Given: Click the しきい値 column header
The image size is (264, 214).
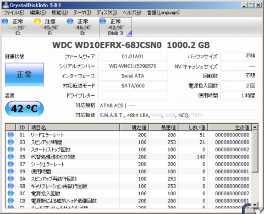Looking at the screenshot, I should coord(193,127).
